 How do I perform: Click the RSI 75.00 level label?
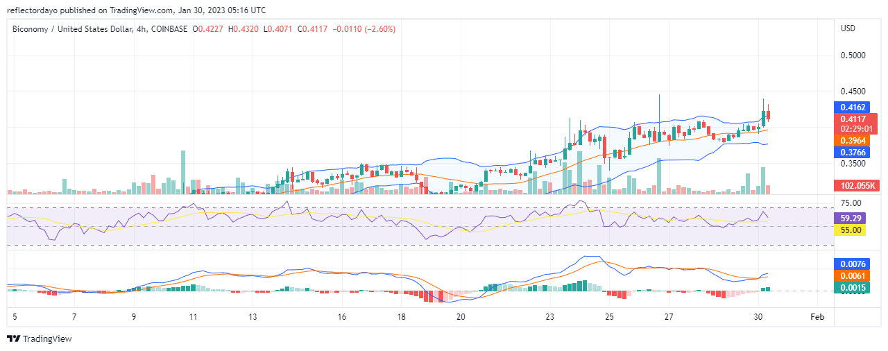point(851,203)
